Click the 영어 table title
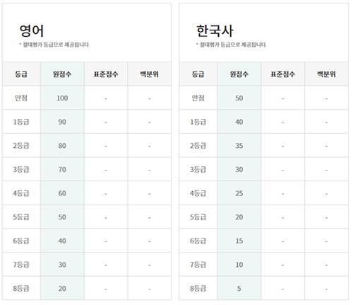Screen dimensions: 353x305 [32, 30]
